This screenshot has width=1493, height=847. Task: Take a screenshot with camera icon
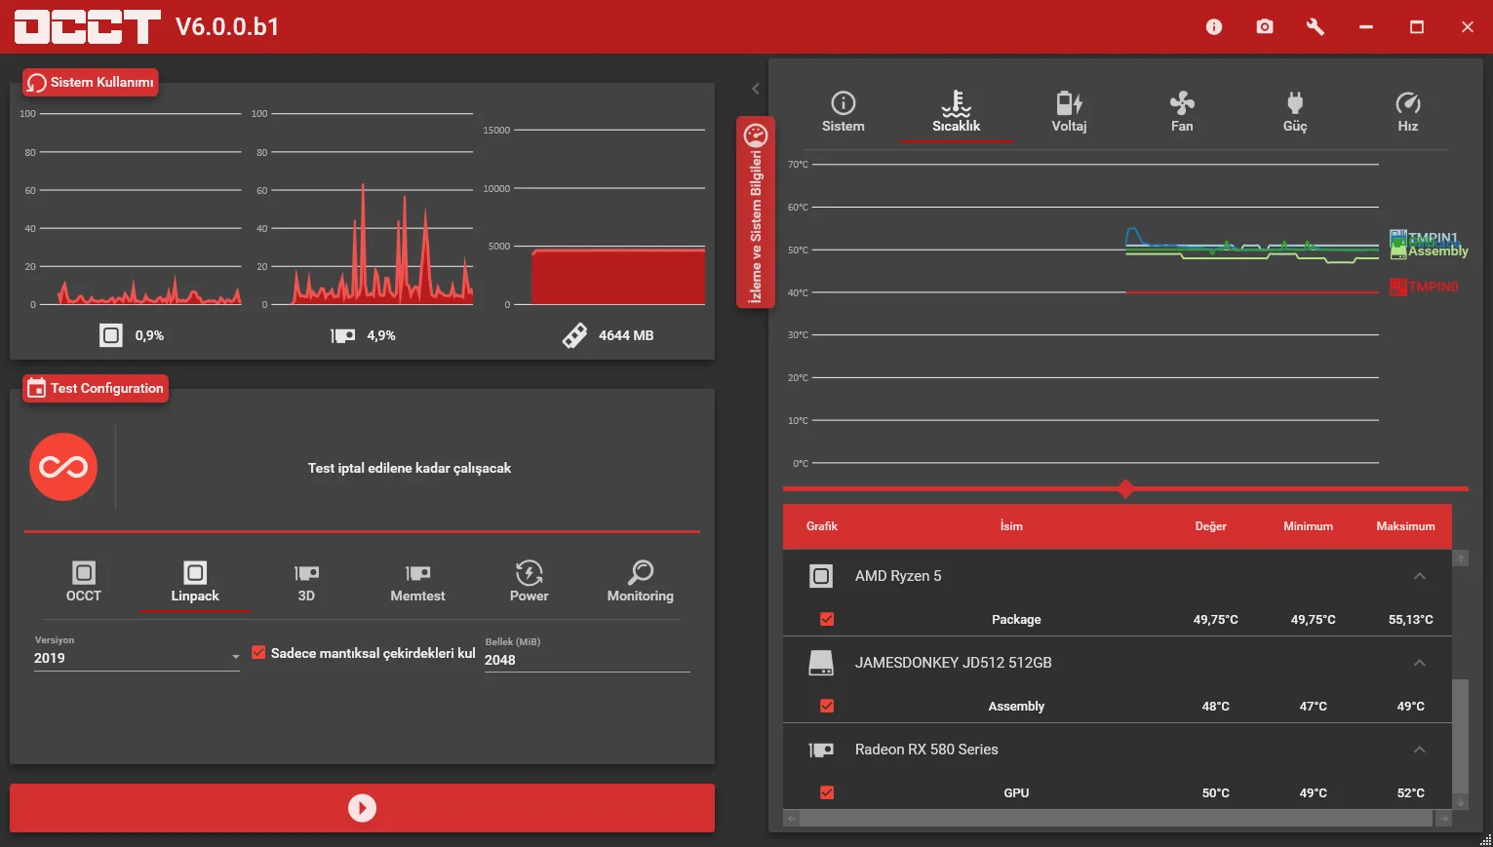[1265, 27]
